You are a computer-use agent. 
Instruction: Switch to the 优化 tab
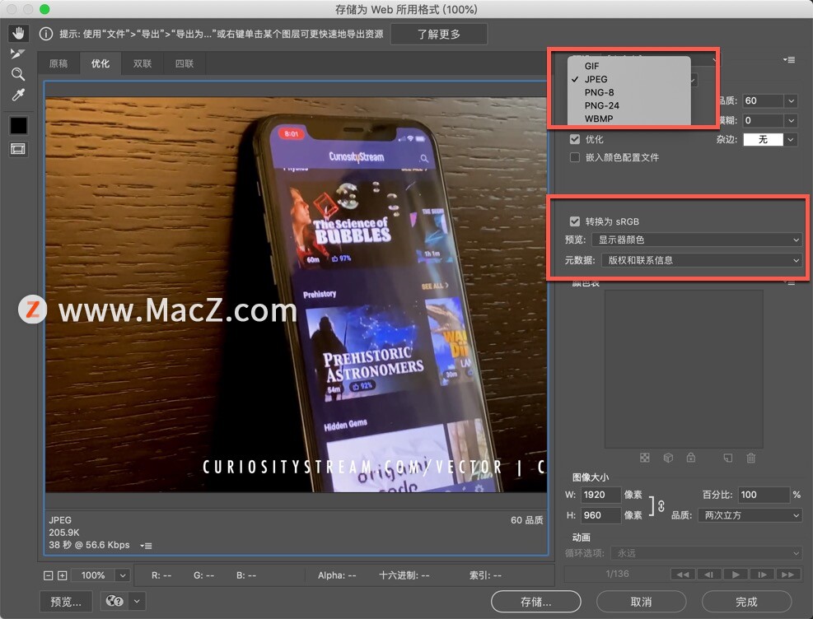[100, 63]
